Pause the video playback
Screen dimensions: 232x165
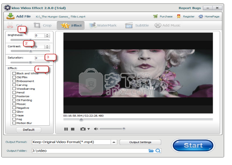coord(66,129)
